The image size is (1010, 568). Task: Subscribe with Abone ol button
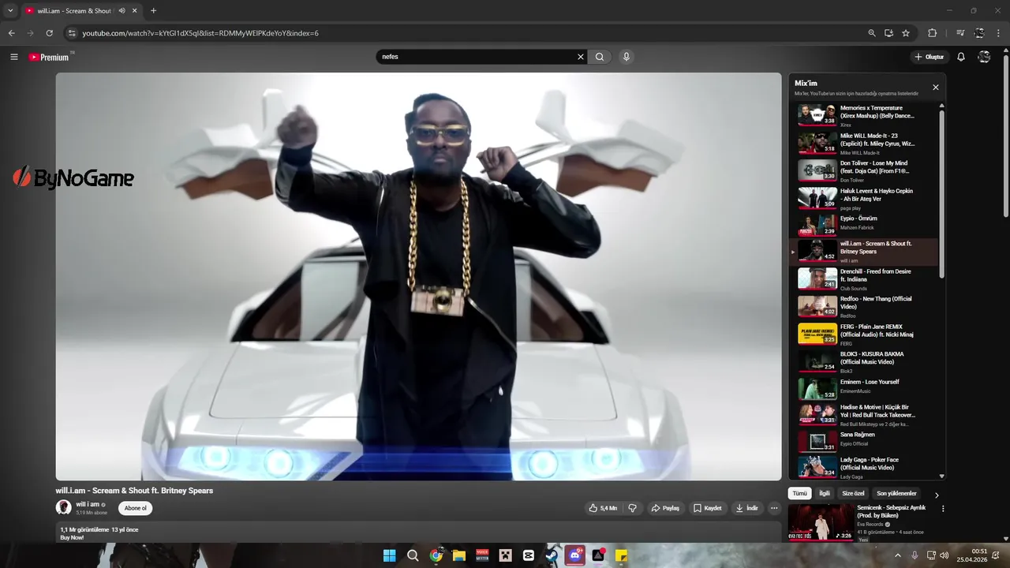(135, 508)
